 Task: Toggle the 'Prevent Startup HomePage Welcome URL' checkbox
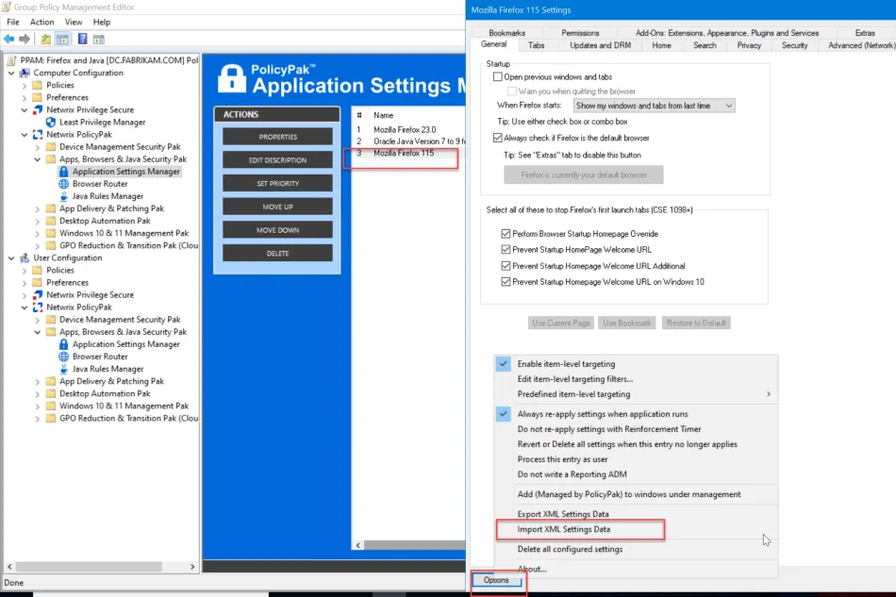point(506,250)
